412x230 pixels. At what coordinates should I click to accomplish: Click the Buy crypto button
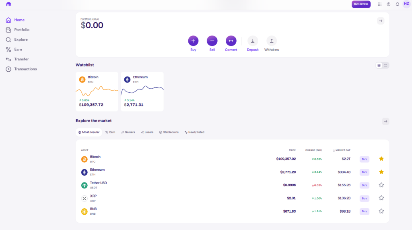[x=361, y=4]
